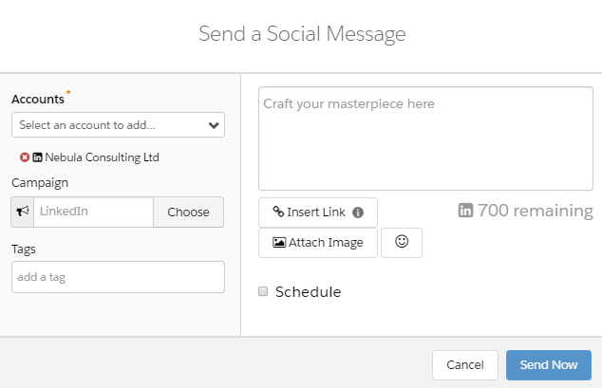This screenshot has width=602, height=388.
Task: Click the megaphone campaign icon
Action: [23, 212]
